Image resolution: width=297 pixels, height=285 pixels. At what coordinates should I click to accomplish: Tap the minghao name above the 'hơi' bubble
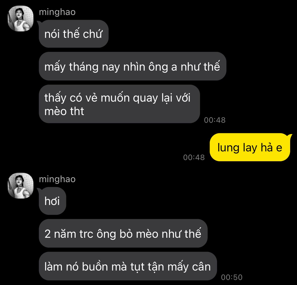(57, 179)
